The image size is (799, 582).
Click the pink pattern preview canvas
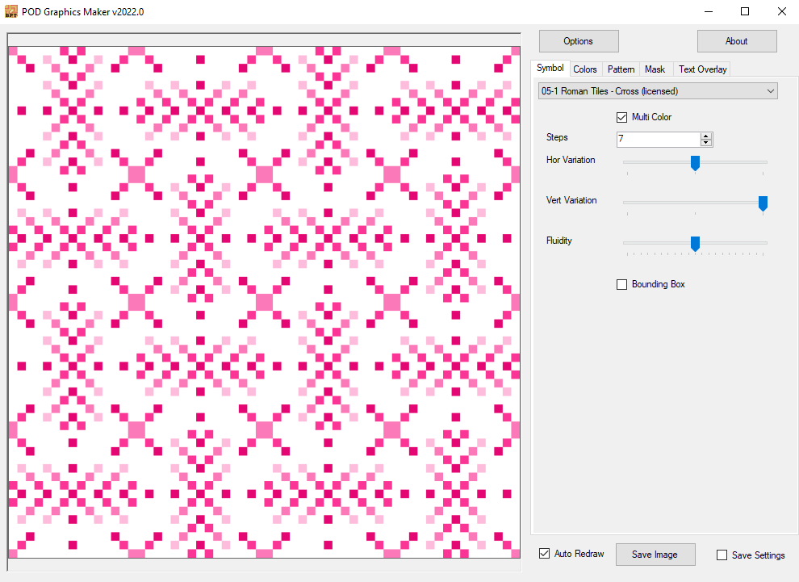pyautogui.click(x=264, y=302)
